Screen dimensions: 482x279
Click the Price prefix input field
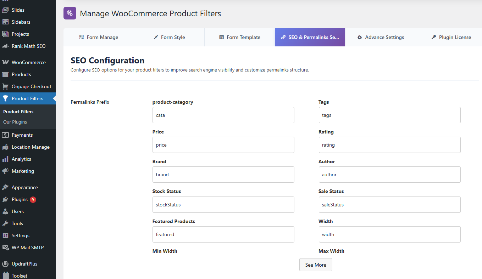click(x=223, y=145)
